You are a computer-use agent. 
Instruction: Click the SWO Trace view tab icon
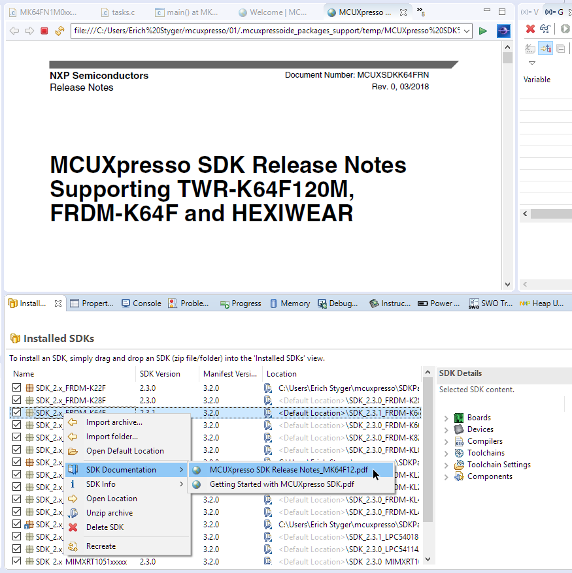pyautogui.click(x=474, y=303)
